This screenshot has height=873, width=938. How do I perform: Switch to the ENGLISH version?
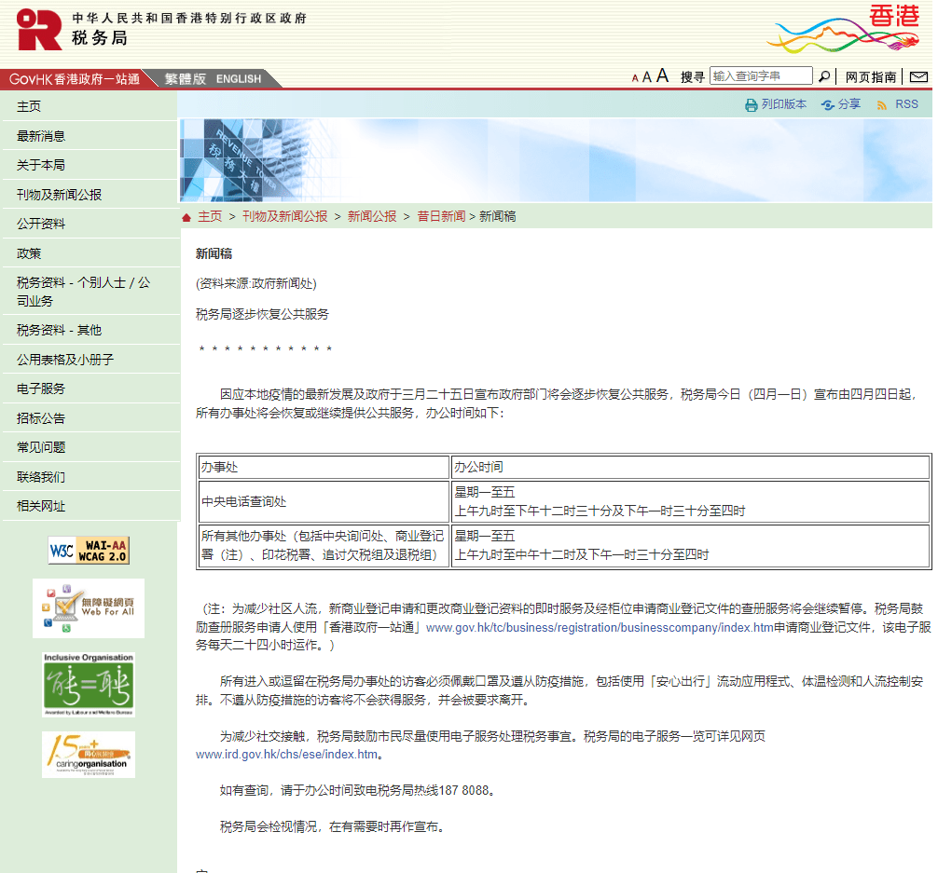pyautogui.click(x=239, y=79)
